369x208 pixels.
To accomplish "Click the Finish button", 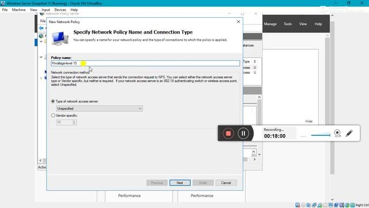I will pos(203,183).
